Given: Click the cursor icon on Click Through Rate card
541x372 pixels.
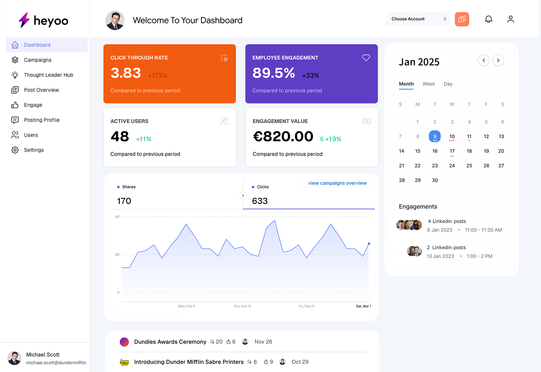Looking at the screenshot, I should (x=224, y=58).
